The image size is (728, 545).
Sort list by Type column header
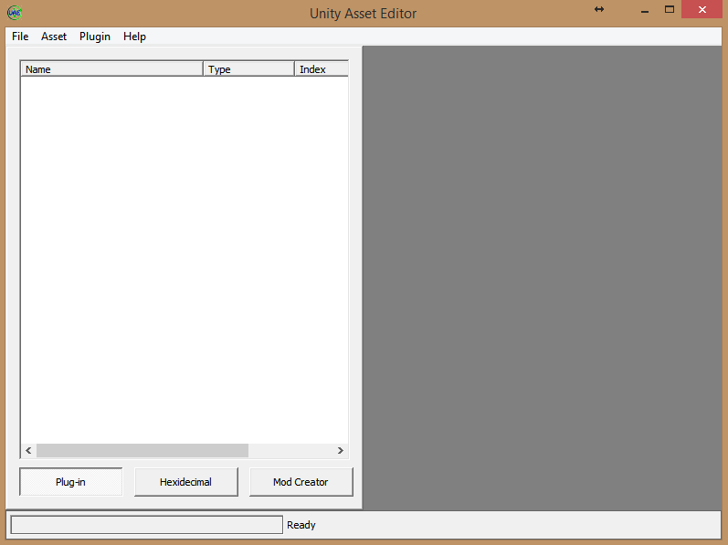tap(248, 69)
